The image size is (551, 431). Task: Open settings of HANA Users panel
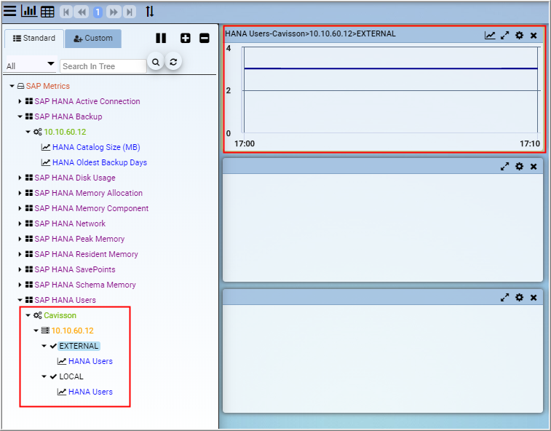pos(519,36)
